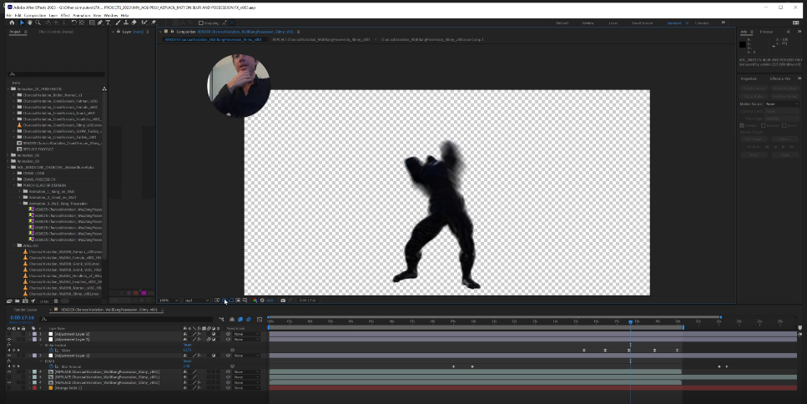Select the Eraser tool
807x404 pixels.
134,23
